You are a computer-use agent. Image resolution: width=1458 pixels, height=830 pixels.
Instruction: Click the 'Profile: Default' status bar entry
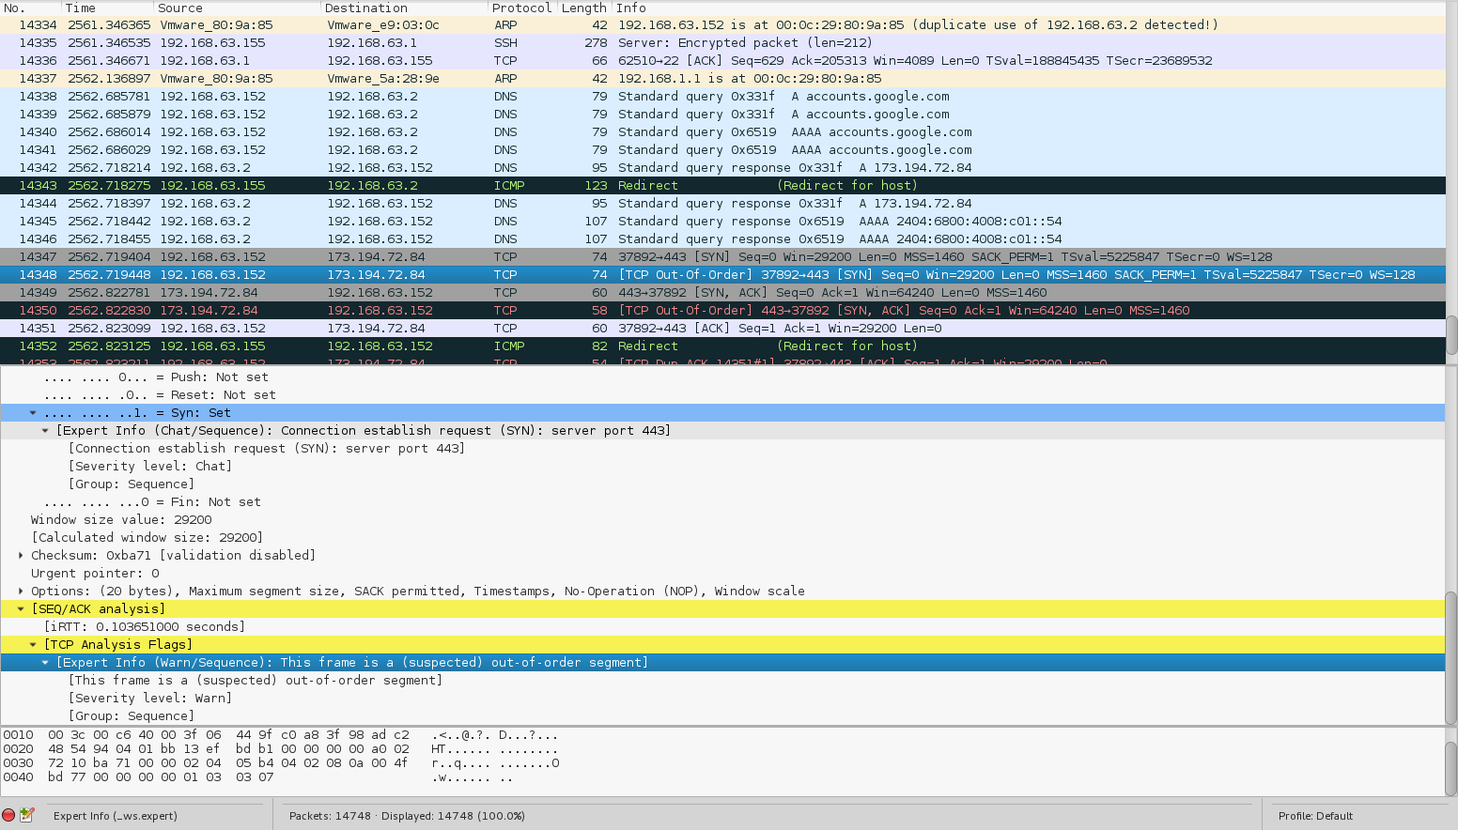(1315, 816)
